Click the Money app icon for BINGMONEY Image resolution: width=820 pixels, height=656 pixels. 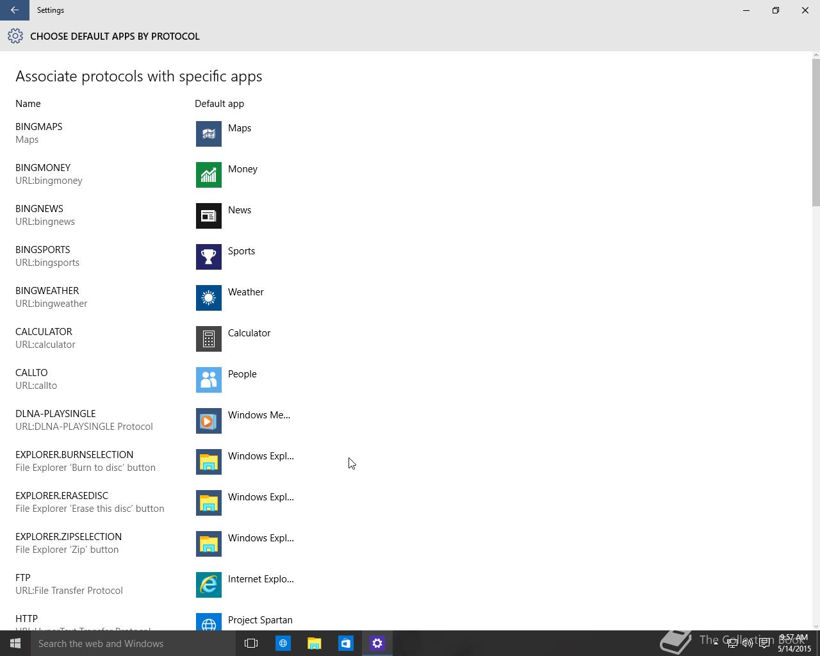click(209, 175)
